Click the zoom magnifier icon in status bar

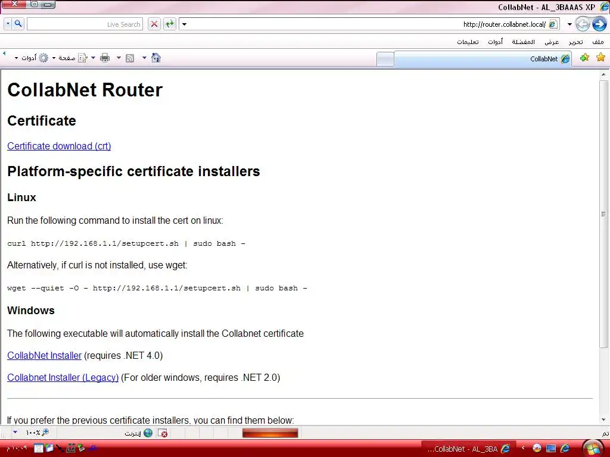click(45, 432)
